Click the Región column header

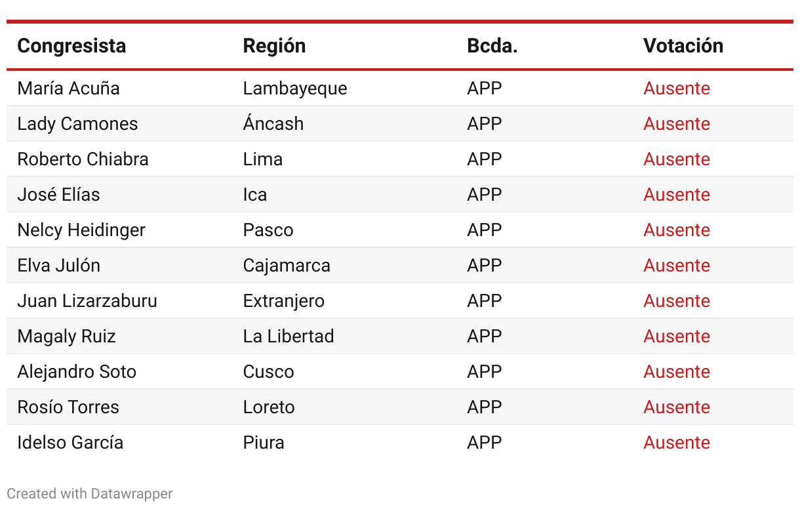point(274,46)
